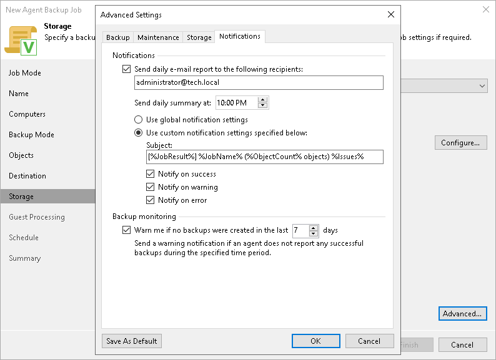Close the New Agent Backup Job window

486,9
